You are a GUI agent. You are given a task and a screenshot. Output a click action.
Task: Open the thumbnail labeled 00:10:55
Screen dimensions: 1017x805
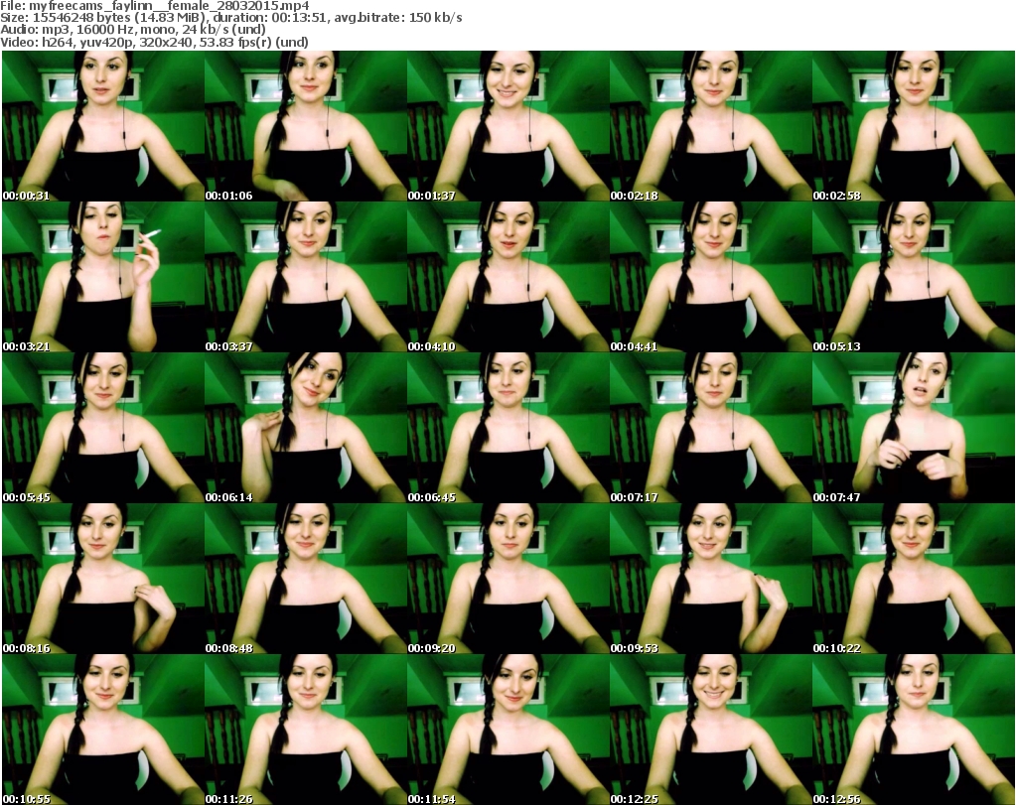(x=103, y=730)
